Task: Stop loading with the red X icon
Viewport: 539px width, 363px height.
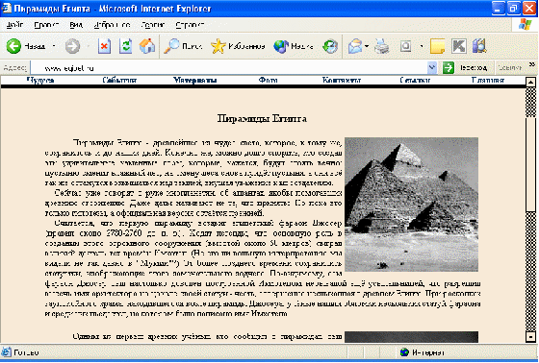Action: tap(104, 46)
